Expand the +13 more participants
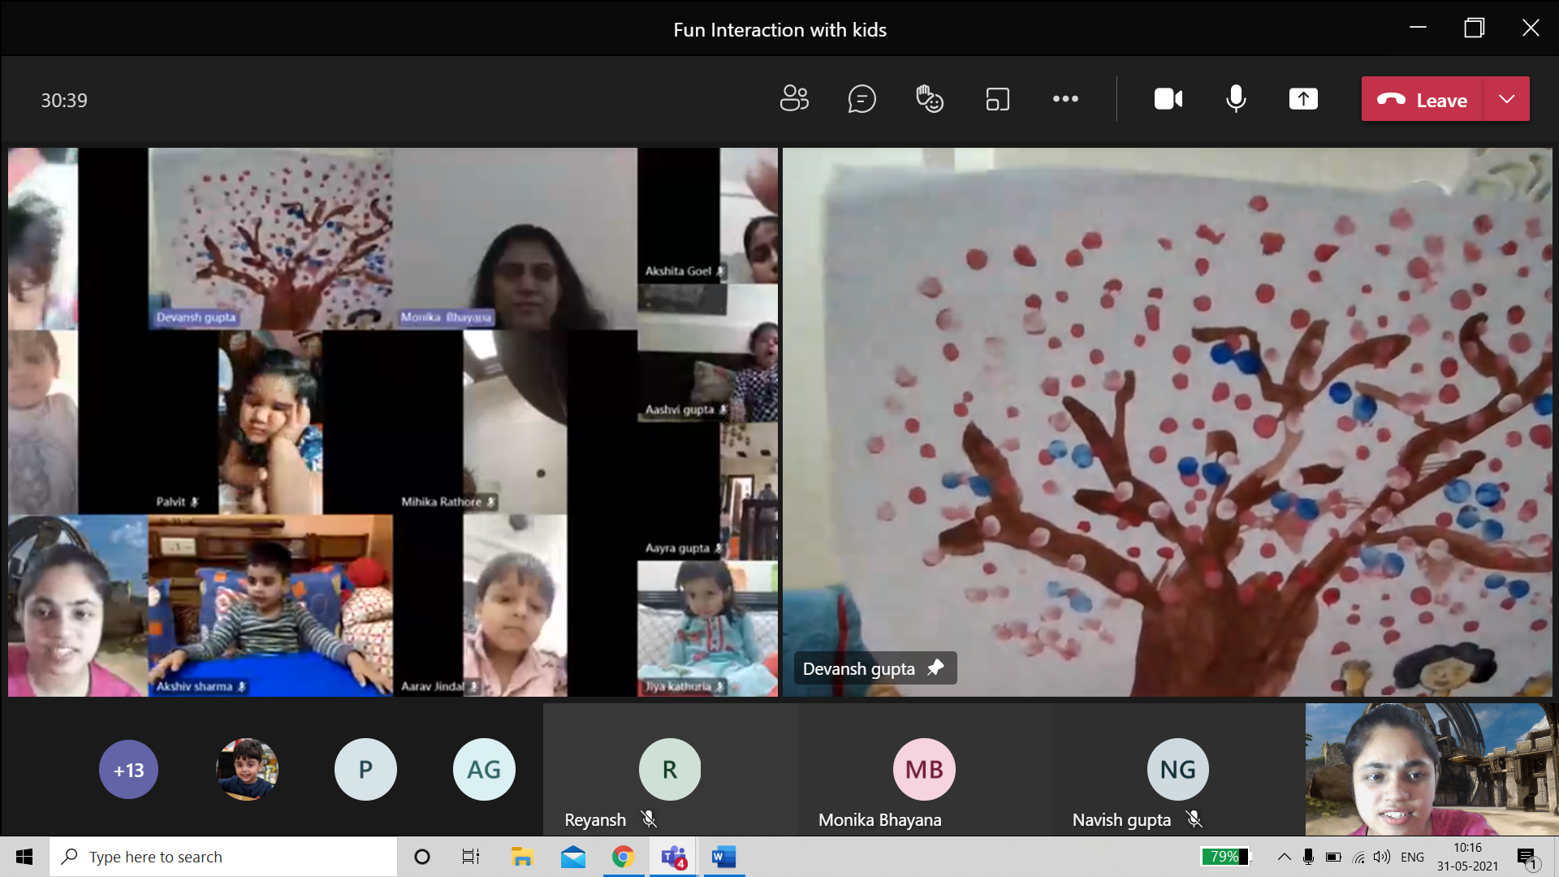This screenshot has height=877, width=1559. (128, 769)
